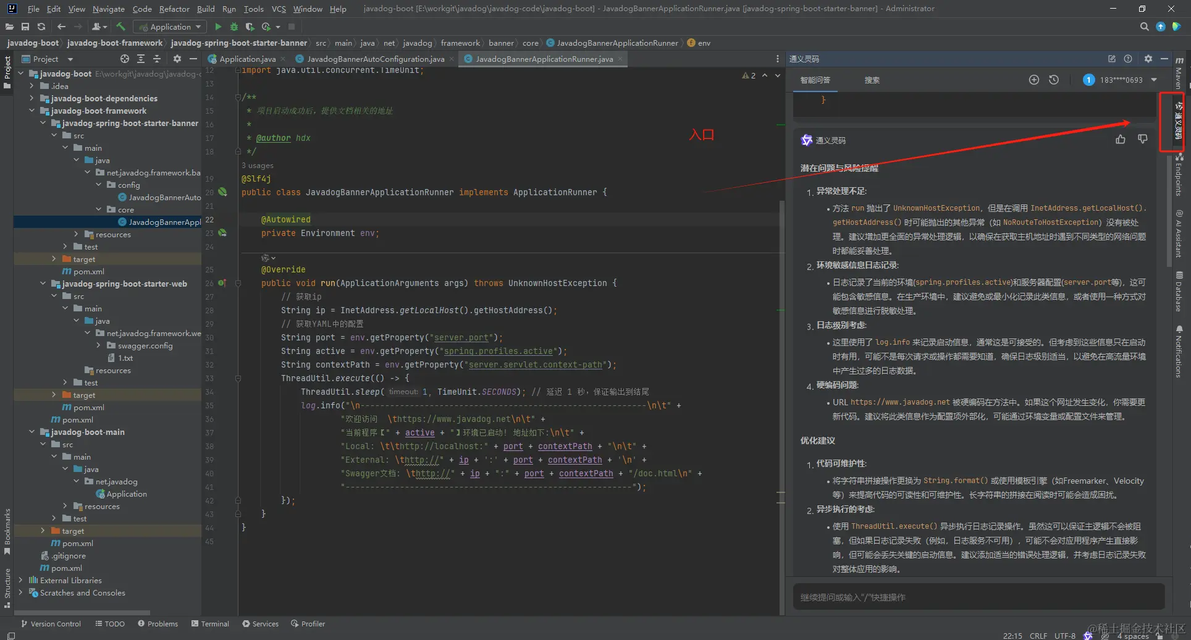Collapse javadog-boot-framework module
Viewport: 1191px width, 640px height.
(x=32, y=111)
